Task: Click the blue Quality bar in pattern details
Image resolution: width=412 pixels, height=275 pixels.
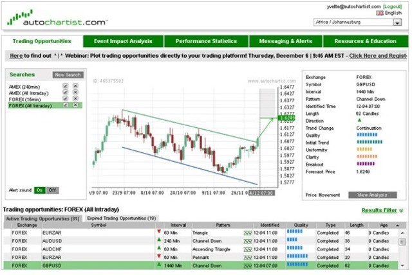Action: pyautogui.click(x=367, y=135)
